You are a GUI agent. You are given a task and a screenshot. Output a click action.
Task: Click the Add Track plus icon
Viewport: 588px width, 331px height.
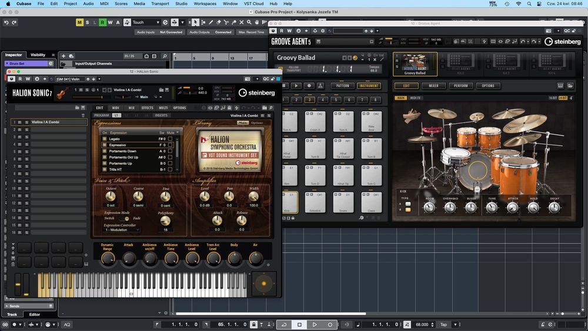64,56
